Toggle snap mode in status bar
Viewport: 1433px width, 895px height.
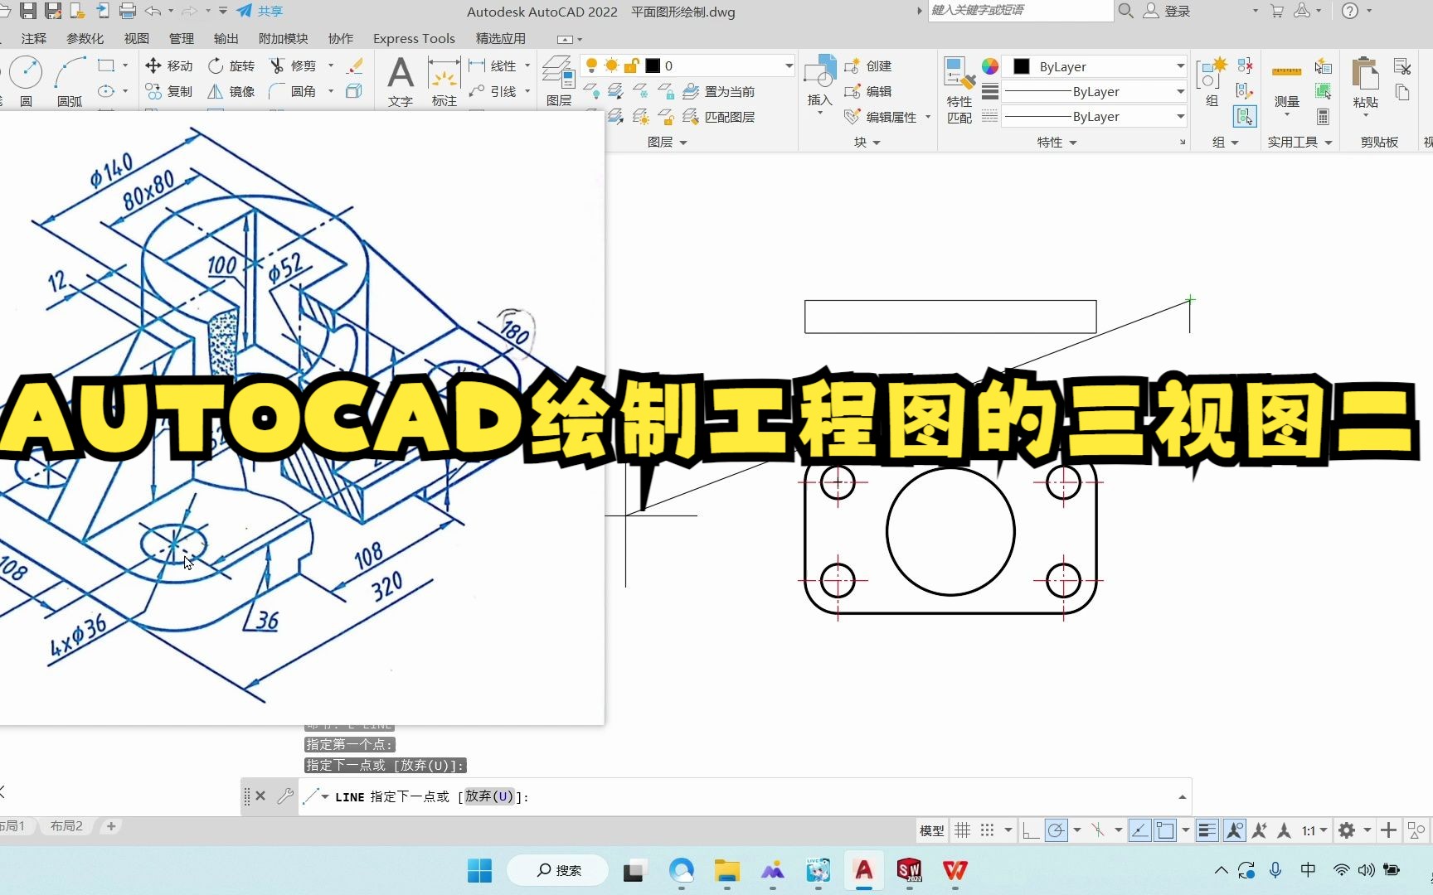pyautogui.click(x=987, y=830)
